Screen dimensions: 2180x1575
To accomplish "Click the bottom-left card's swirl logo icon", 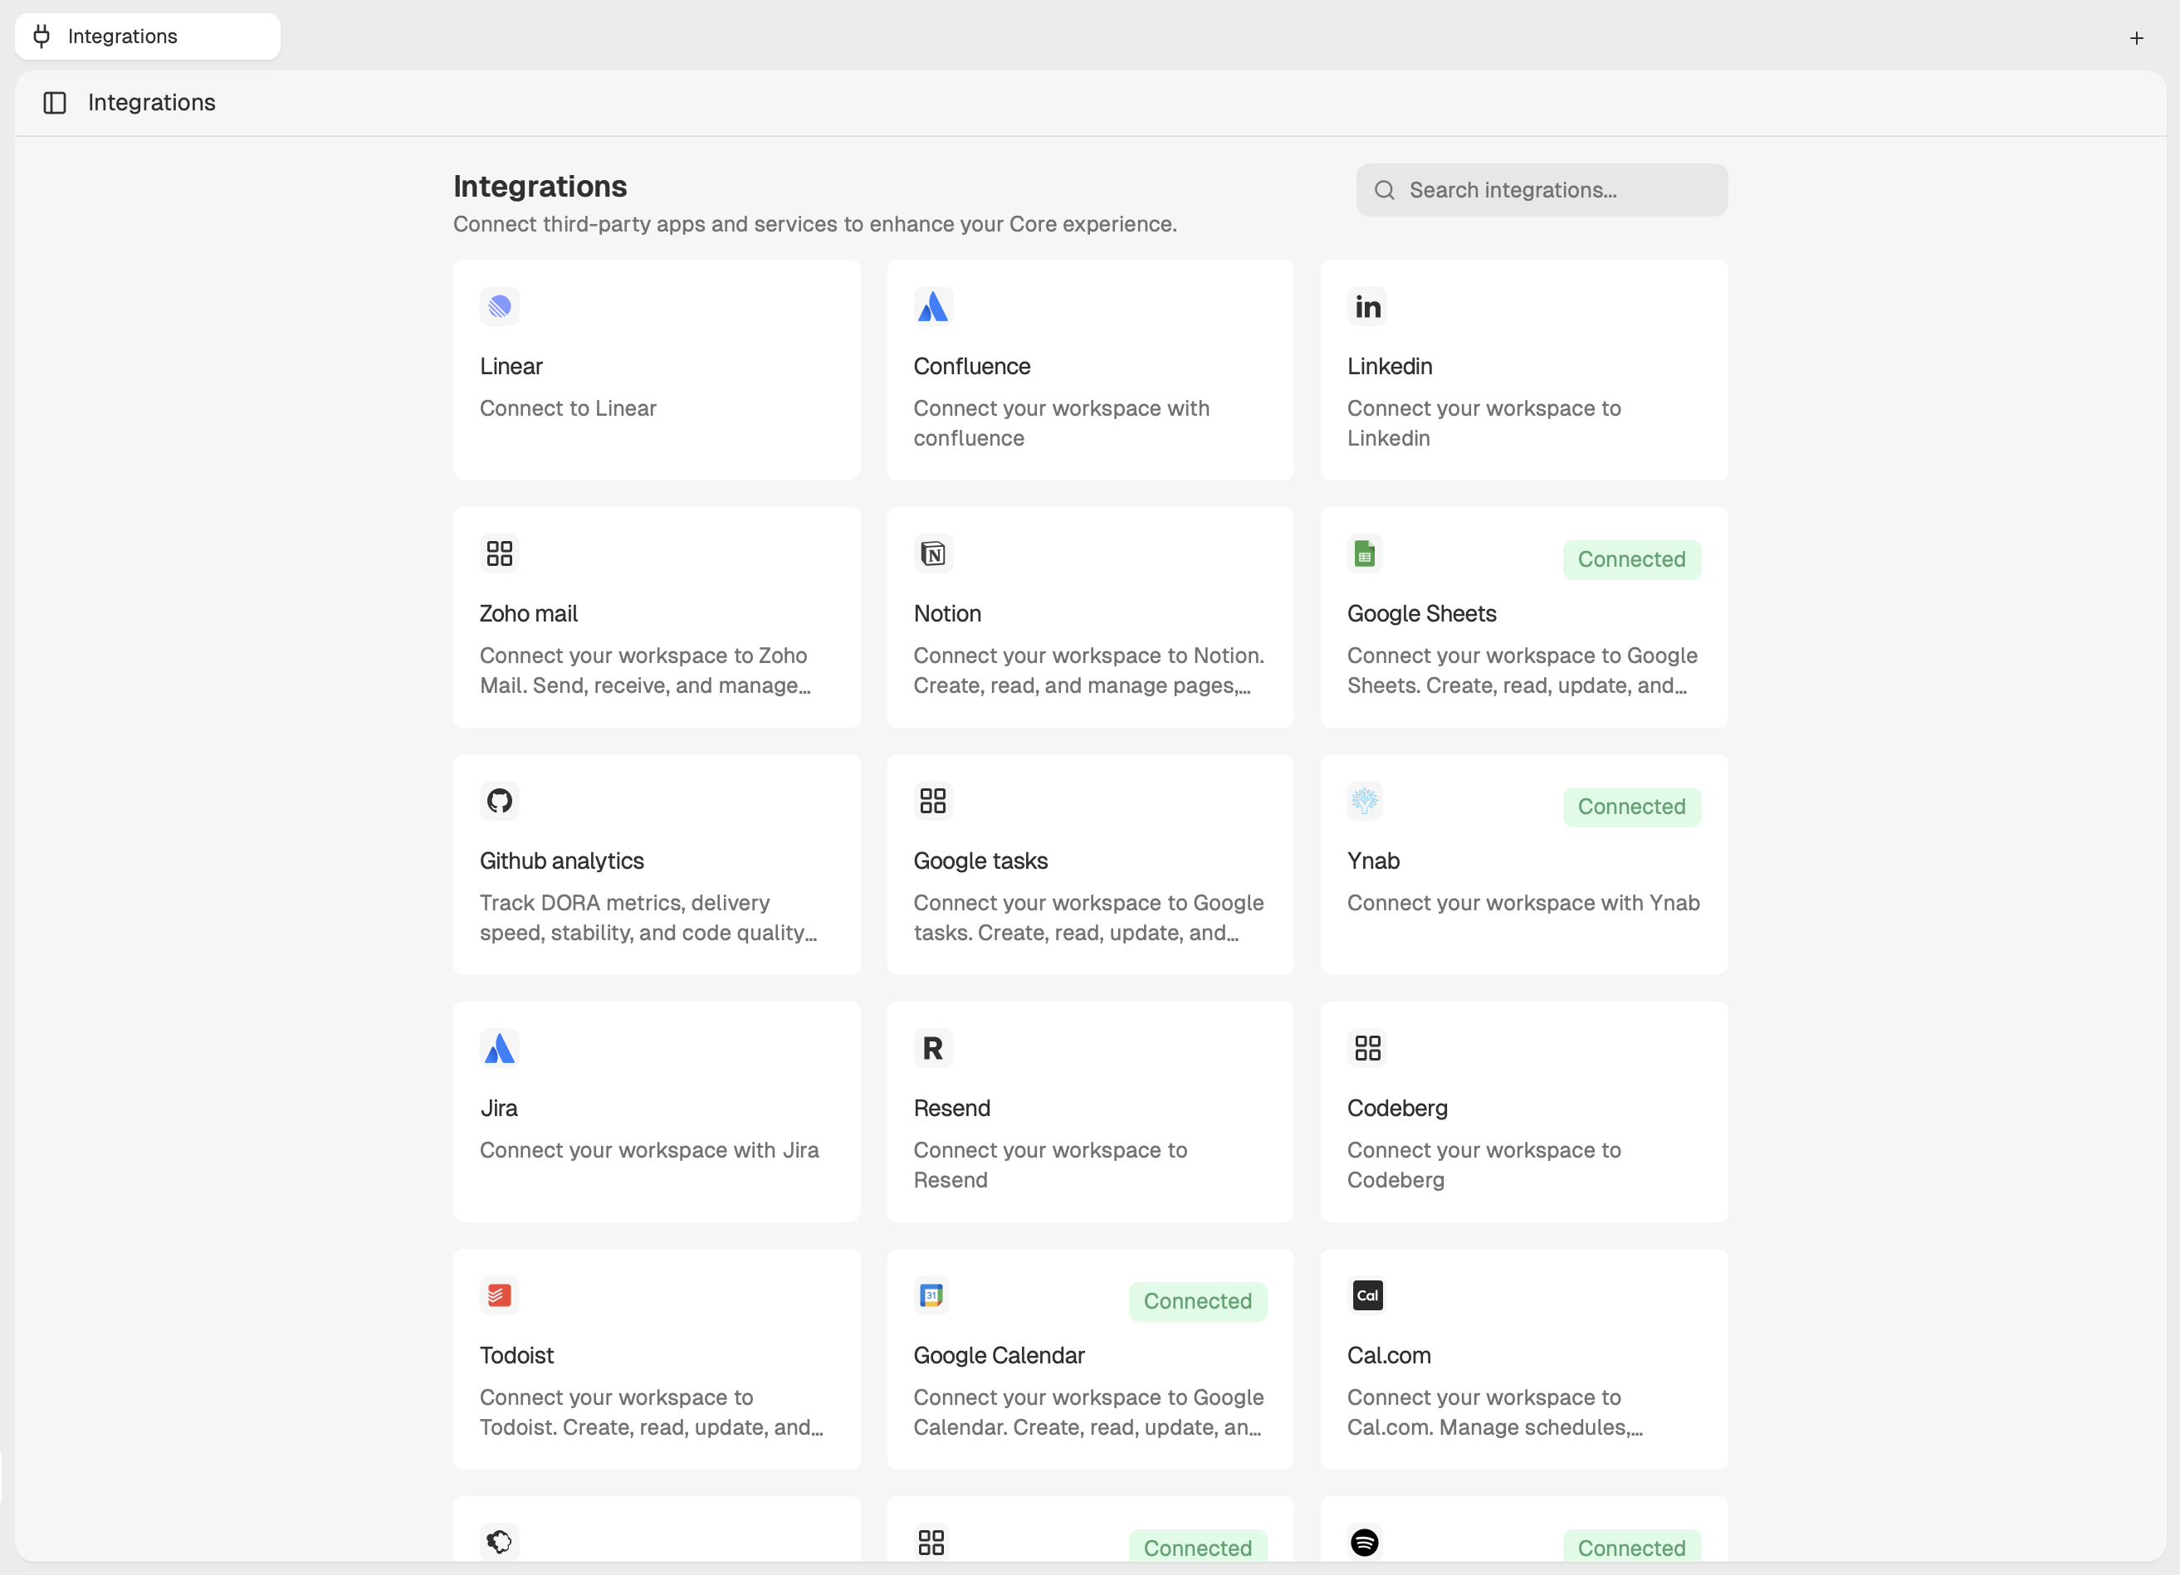I will 499,1543.
